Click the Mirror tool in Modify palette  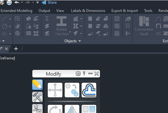[x=72, y=109]
